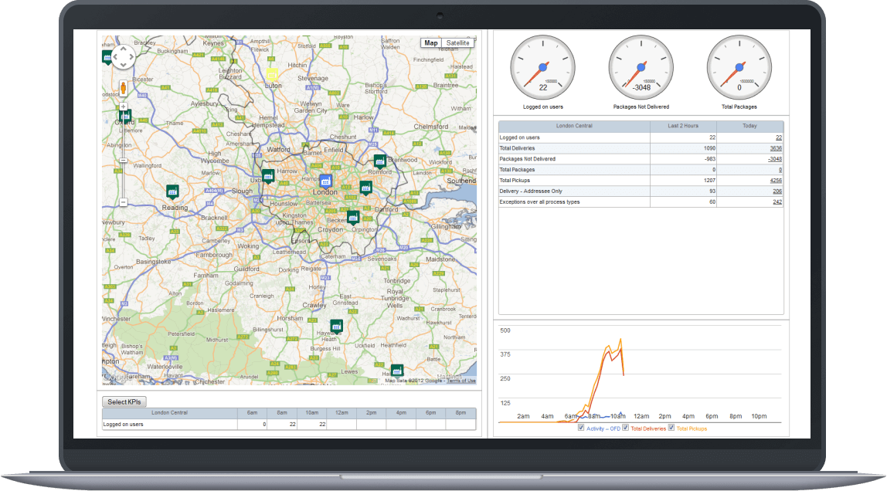Switch to Satellite view
Viewport: 887px width, 491px height.
click(457, 42)
